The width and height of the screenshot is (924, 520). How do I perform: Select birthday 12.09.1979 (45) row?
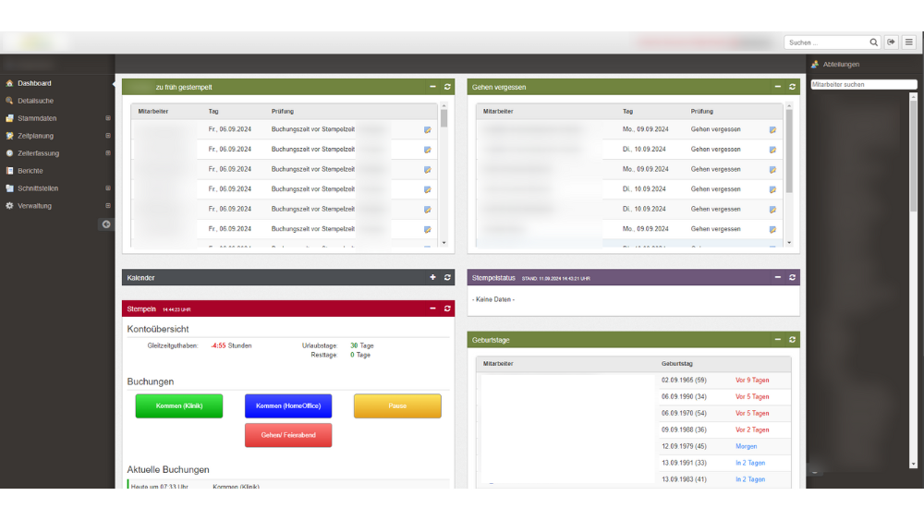point(634,446)
